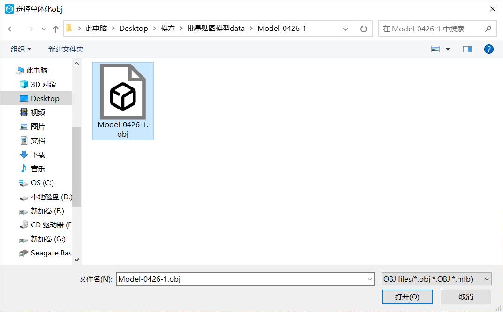
Task: Open the 组织 menu
Action: tap(21, 49)
